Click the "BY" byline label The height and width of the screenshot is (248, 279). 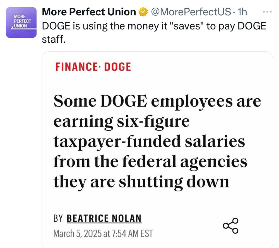click(58, 219)
